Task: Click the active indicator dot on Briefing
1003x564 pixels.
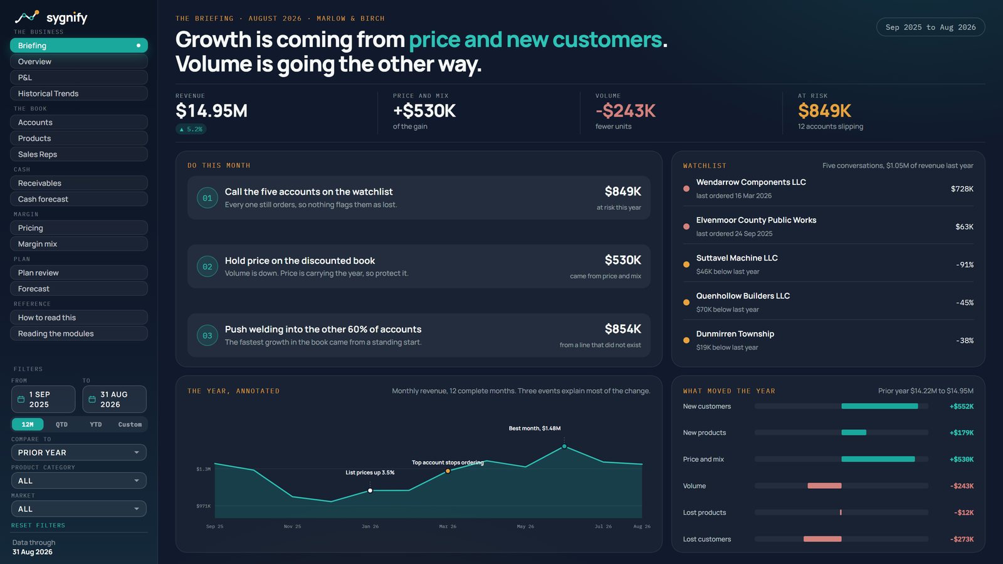Action: [139, 46]
